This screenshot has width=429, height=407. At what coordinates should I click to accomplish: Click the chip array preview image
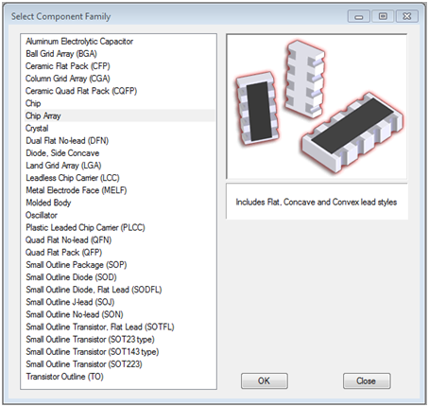click(317, 107)
